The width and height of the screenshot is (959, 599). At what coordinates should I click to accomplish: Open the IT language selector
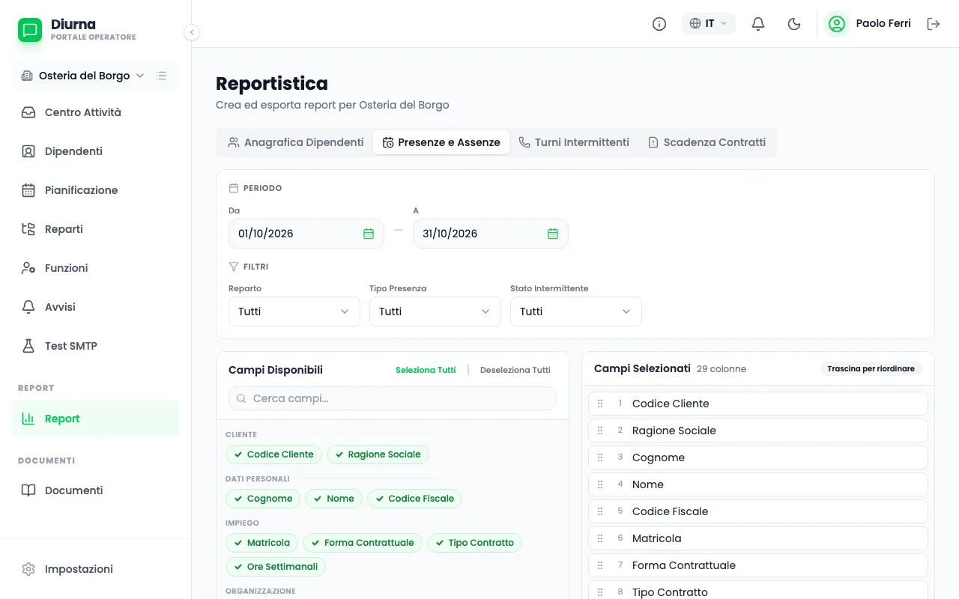click(x=709, y=24)
